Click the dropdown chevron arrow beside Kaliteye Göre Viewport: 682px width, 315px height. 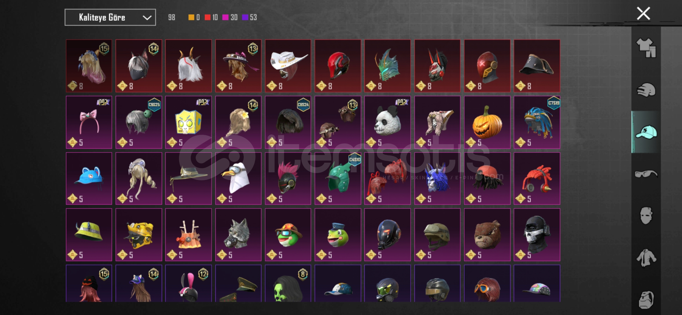click(147, 18)
